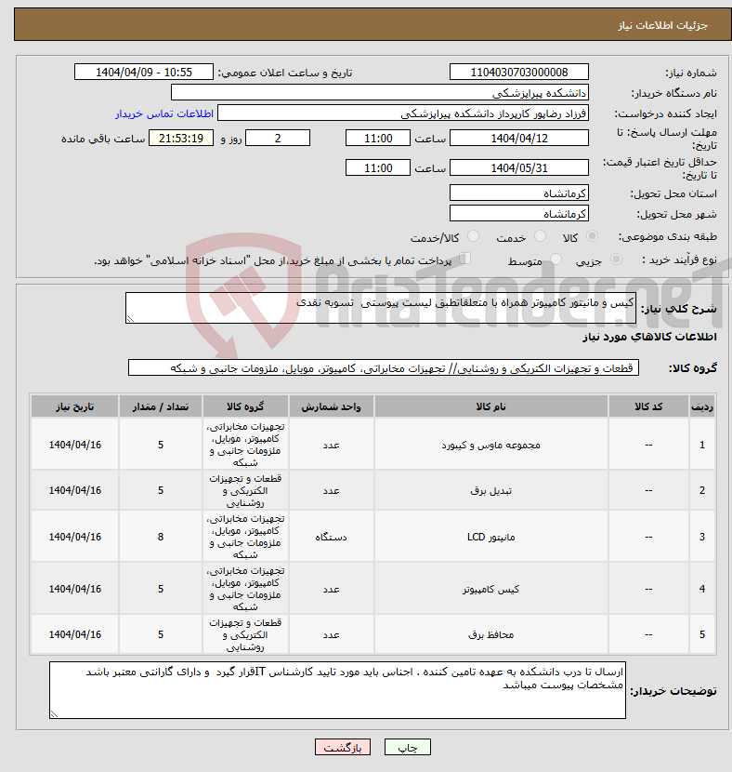Click the محافظ برق item cell
732x772 pixels.
490,634
